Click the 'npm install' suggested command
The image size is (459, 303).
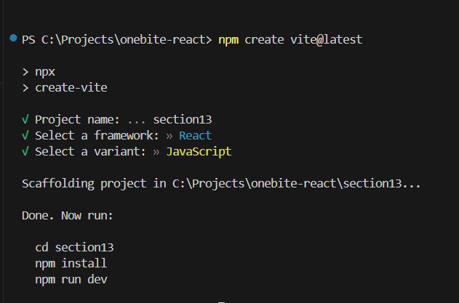(71, 264)
